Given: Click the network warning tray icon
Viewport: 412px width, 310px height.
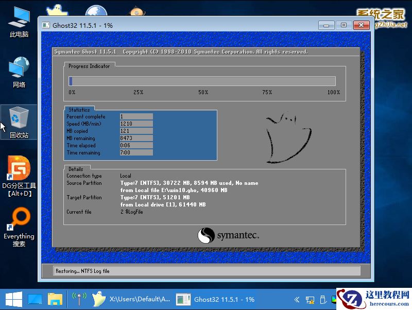Looking at the screenshot, I should click(x=310, y=300).
